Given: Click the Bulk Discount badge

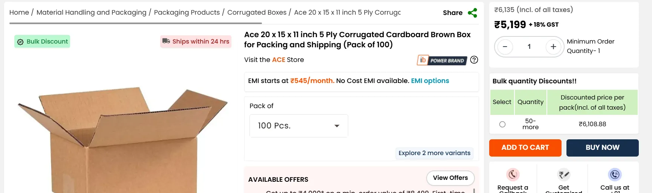Looking at the screenshot, I should coord(42,42).
